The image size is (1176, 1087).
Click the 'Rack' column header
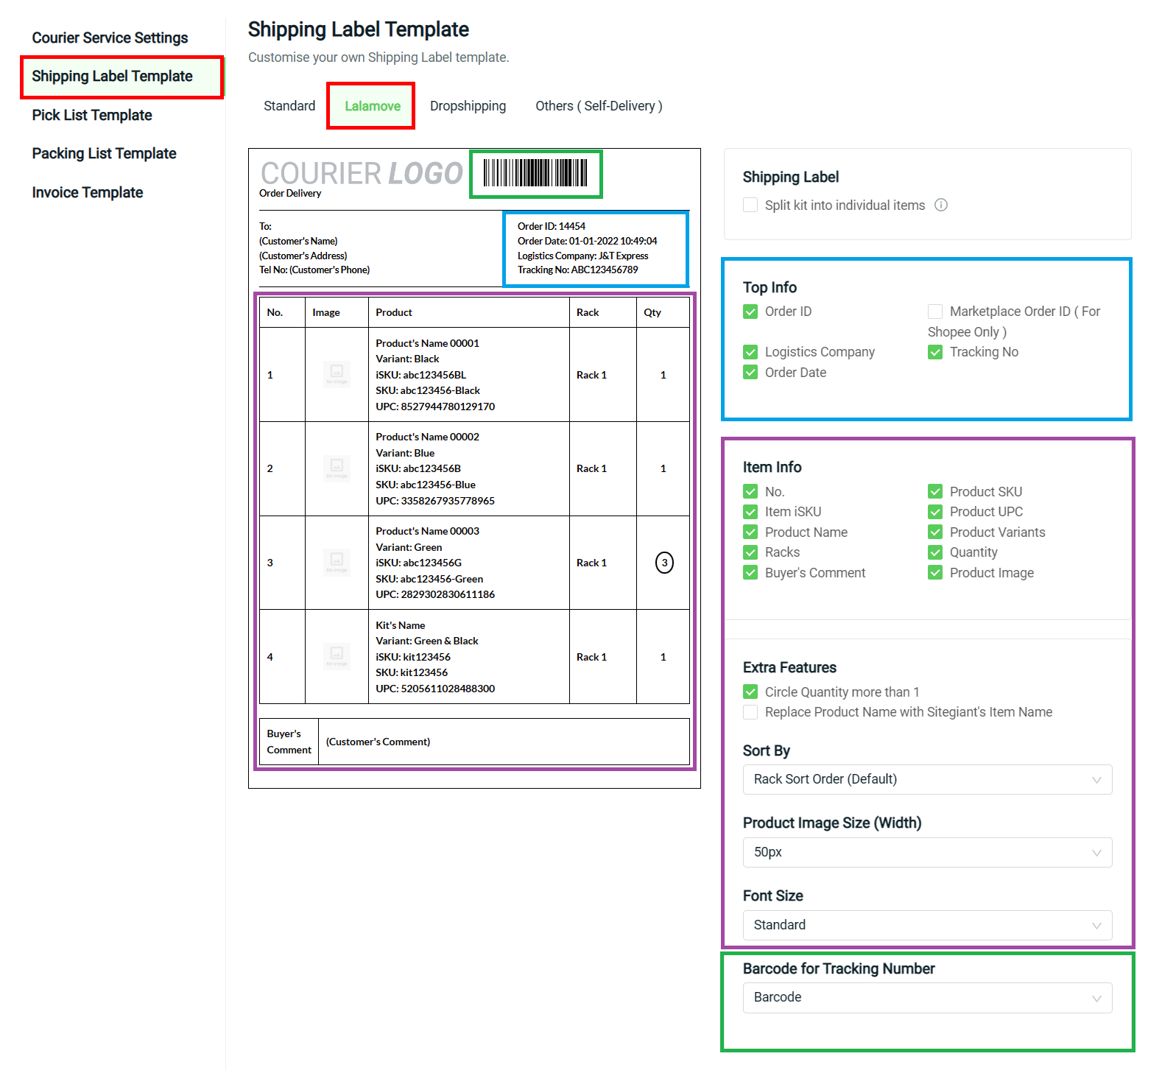tap(588, 312)
